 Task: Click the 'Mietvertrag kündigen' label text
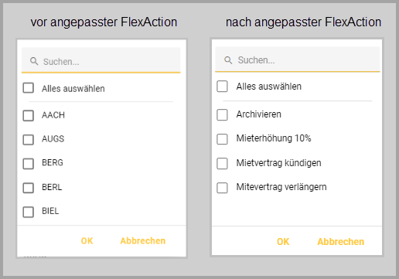click(x=278, y=163)
